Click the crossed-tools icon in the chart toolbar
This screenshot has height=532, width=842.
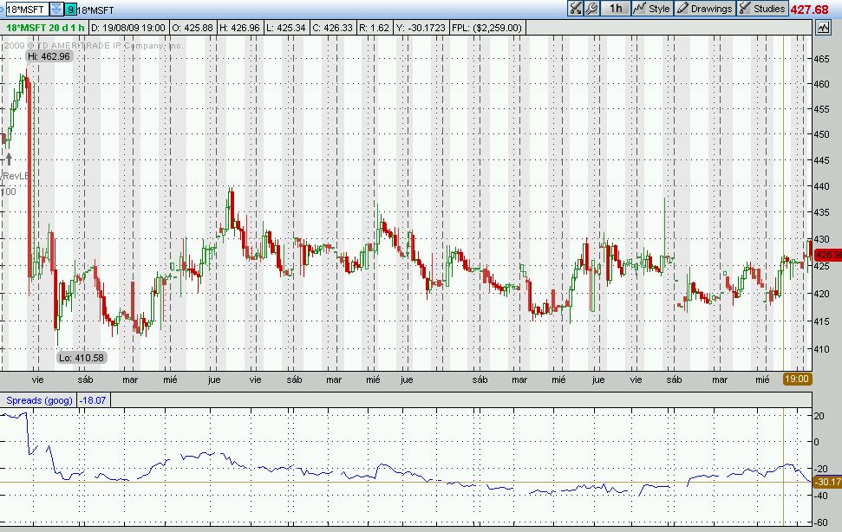pyautogui.click(x=577, y=9)
